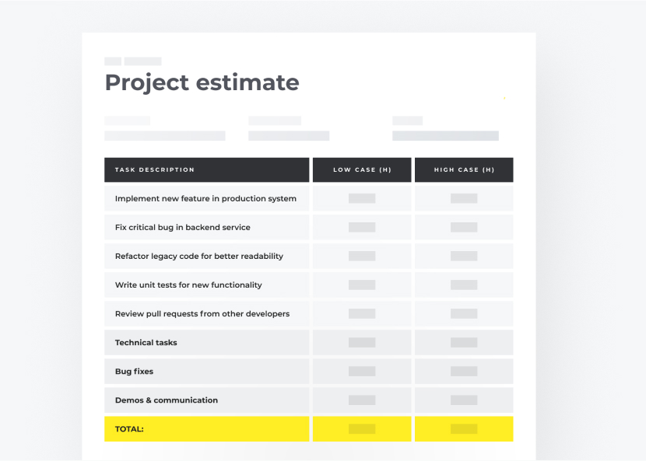Select the Refactor legacy code task
Image resolution: width=646 pixels, height=461 pixels.
tap(199, 256)
